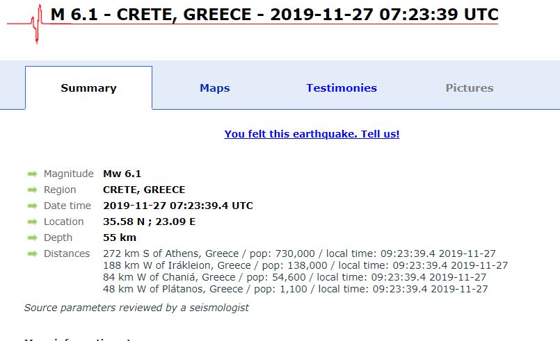
Task: Click the Athens, Greece distance line
Action: pyautogui.click(x=299, y=253)
